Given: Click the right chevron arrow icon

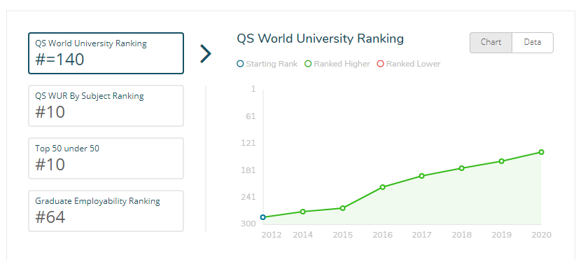Looking at the screenshot, I should 206,54.
